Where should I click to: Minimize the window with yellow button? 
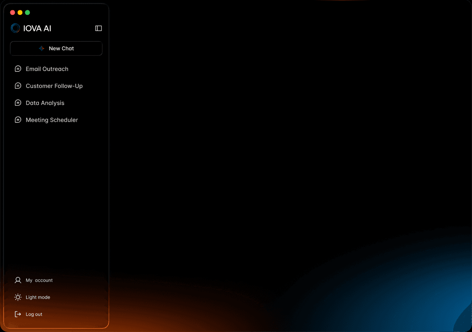click(x=20, y=12)
